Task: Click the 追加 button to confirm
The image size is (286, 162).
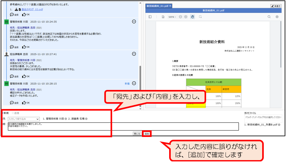Action: (x=147, y=133)
